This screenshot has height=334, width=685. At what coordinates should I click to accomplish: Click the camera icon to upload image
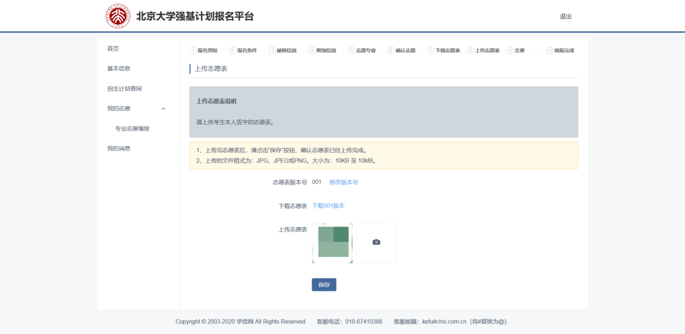[376, 242]
